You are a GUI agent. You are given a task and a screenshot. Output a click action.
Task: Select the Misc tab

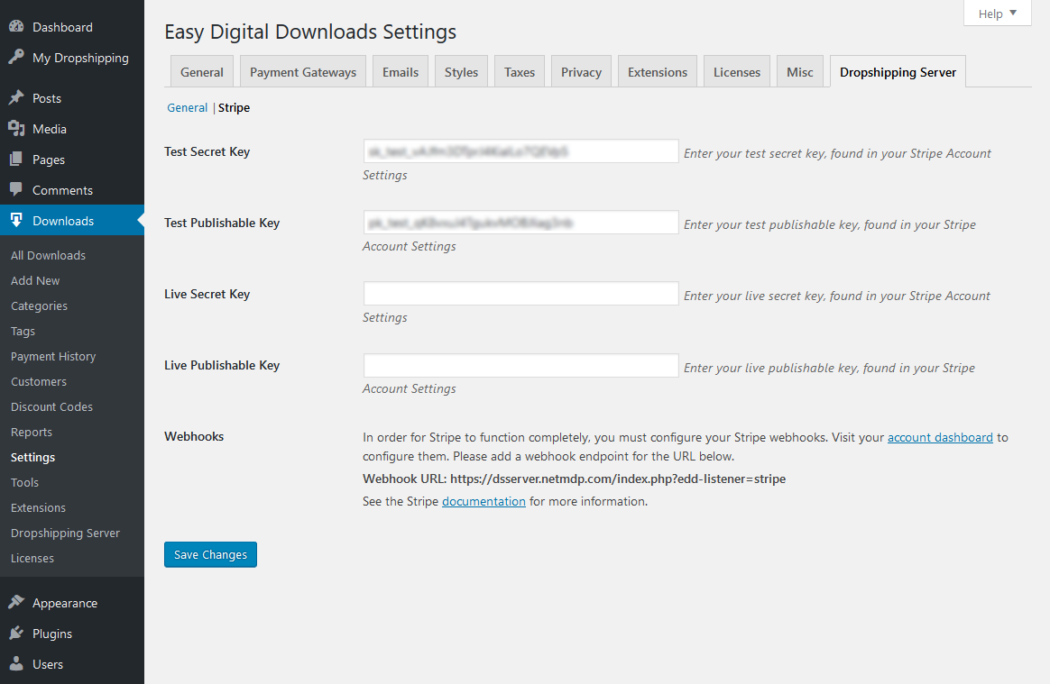tap(800, 71)
